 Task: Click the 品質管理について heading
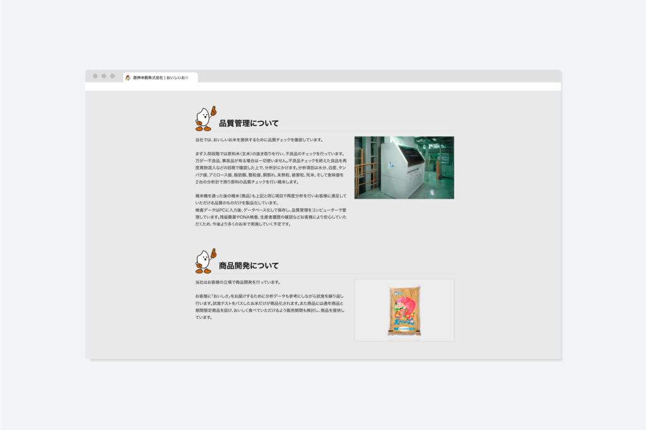pos(249,123)
